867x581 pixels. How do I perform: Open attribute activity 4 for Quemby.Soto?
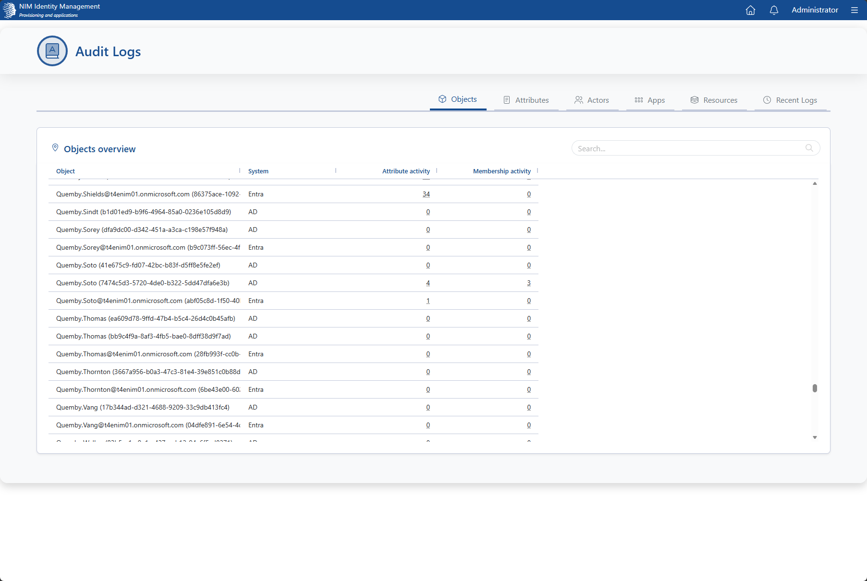point(428,283)
